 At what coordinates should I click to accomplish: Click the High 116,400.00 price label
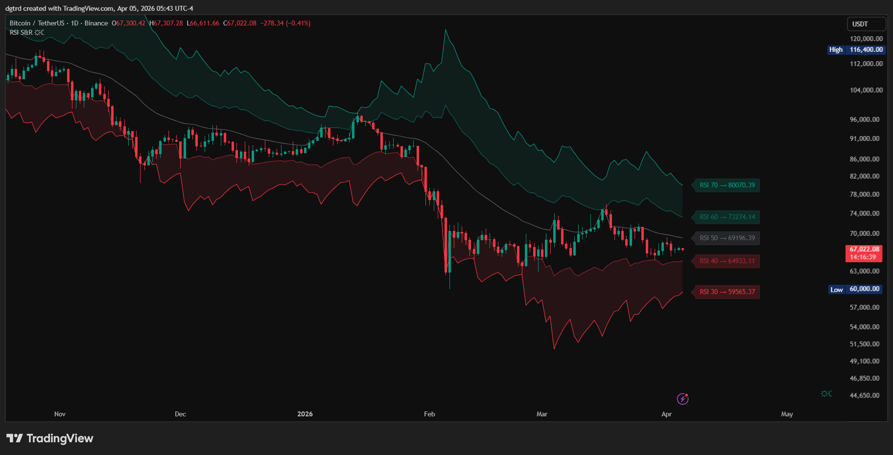pos(856,49)
